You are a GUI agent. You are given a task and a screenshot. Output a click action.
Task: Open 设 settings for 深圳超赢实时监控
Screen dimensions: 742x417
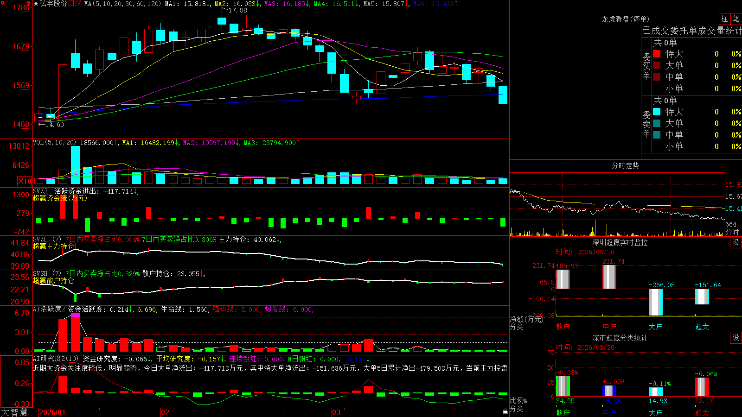(736, 242)
